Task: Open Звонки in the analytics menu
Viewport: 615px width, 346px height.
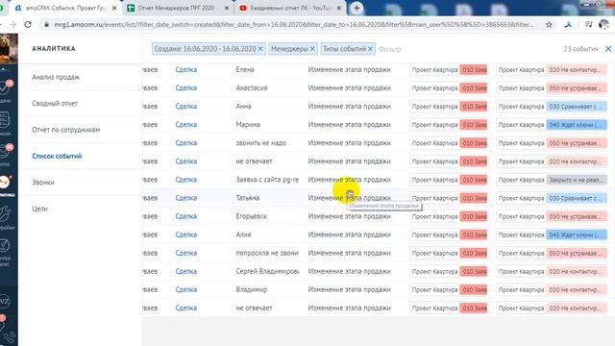Action: [43, 182]
